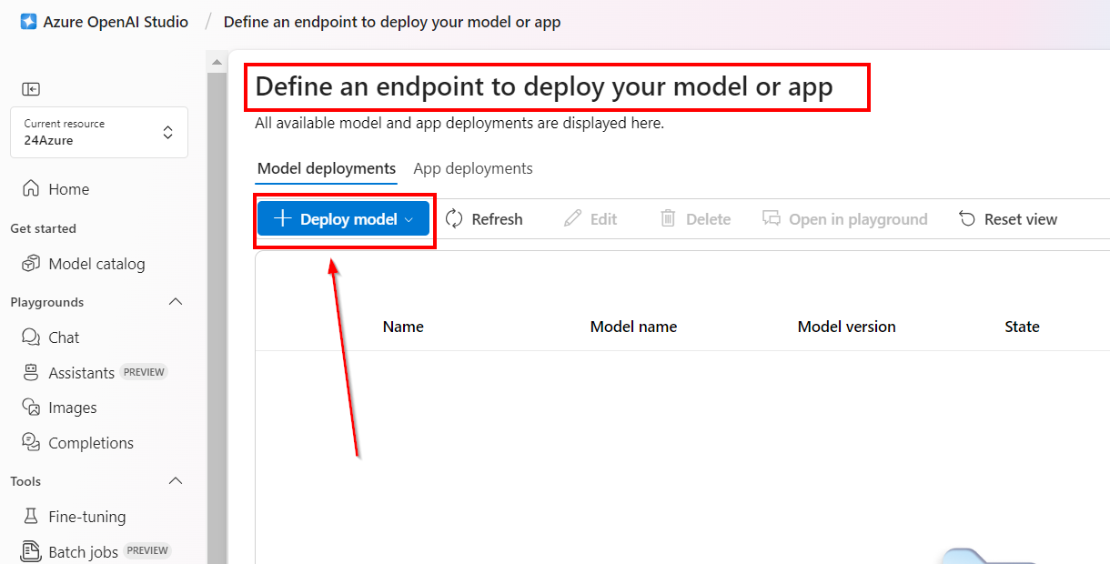
Task: Switch to the App deployments tab
Action: click(473, 168)
